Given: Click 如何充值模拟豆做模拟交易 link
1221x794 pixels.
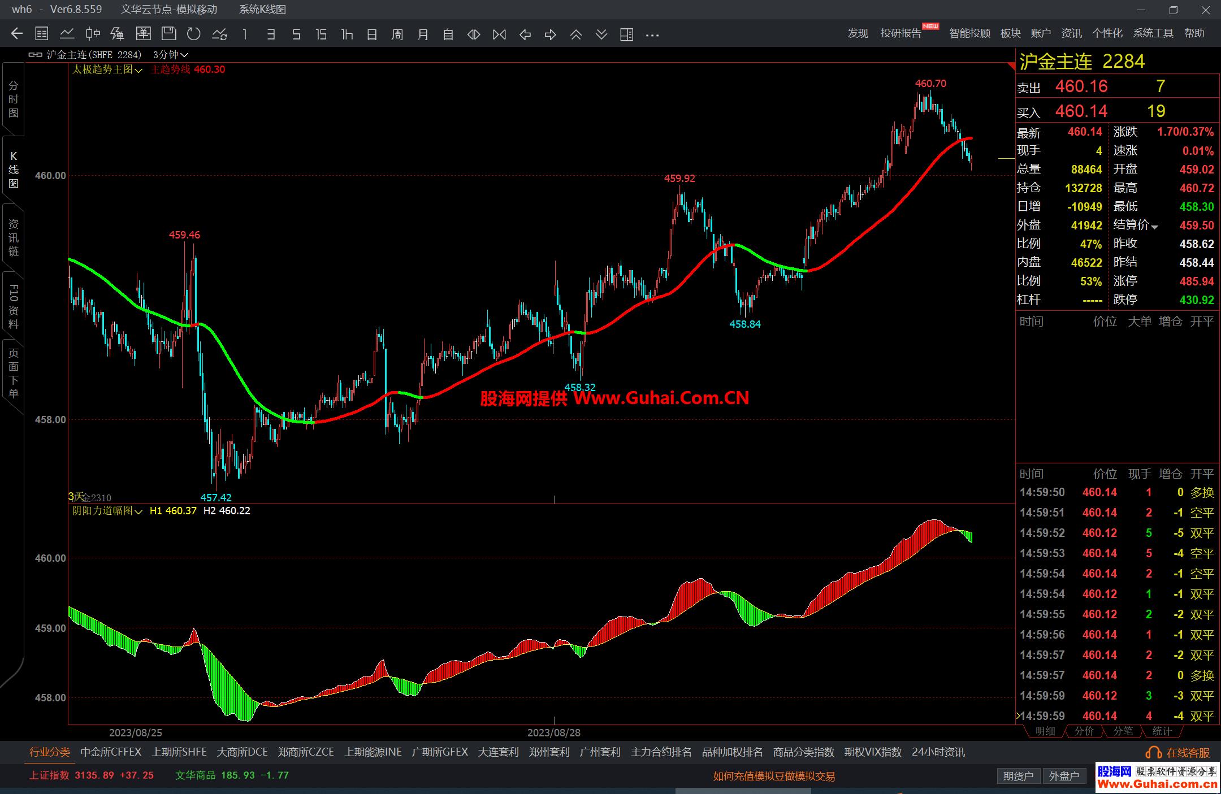Looking at the screenshot, I should click(773, 776).
